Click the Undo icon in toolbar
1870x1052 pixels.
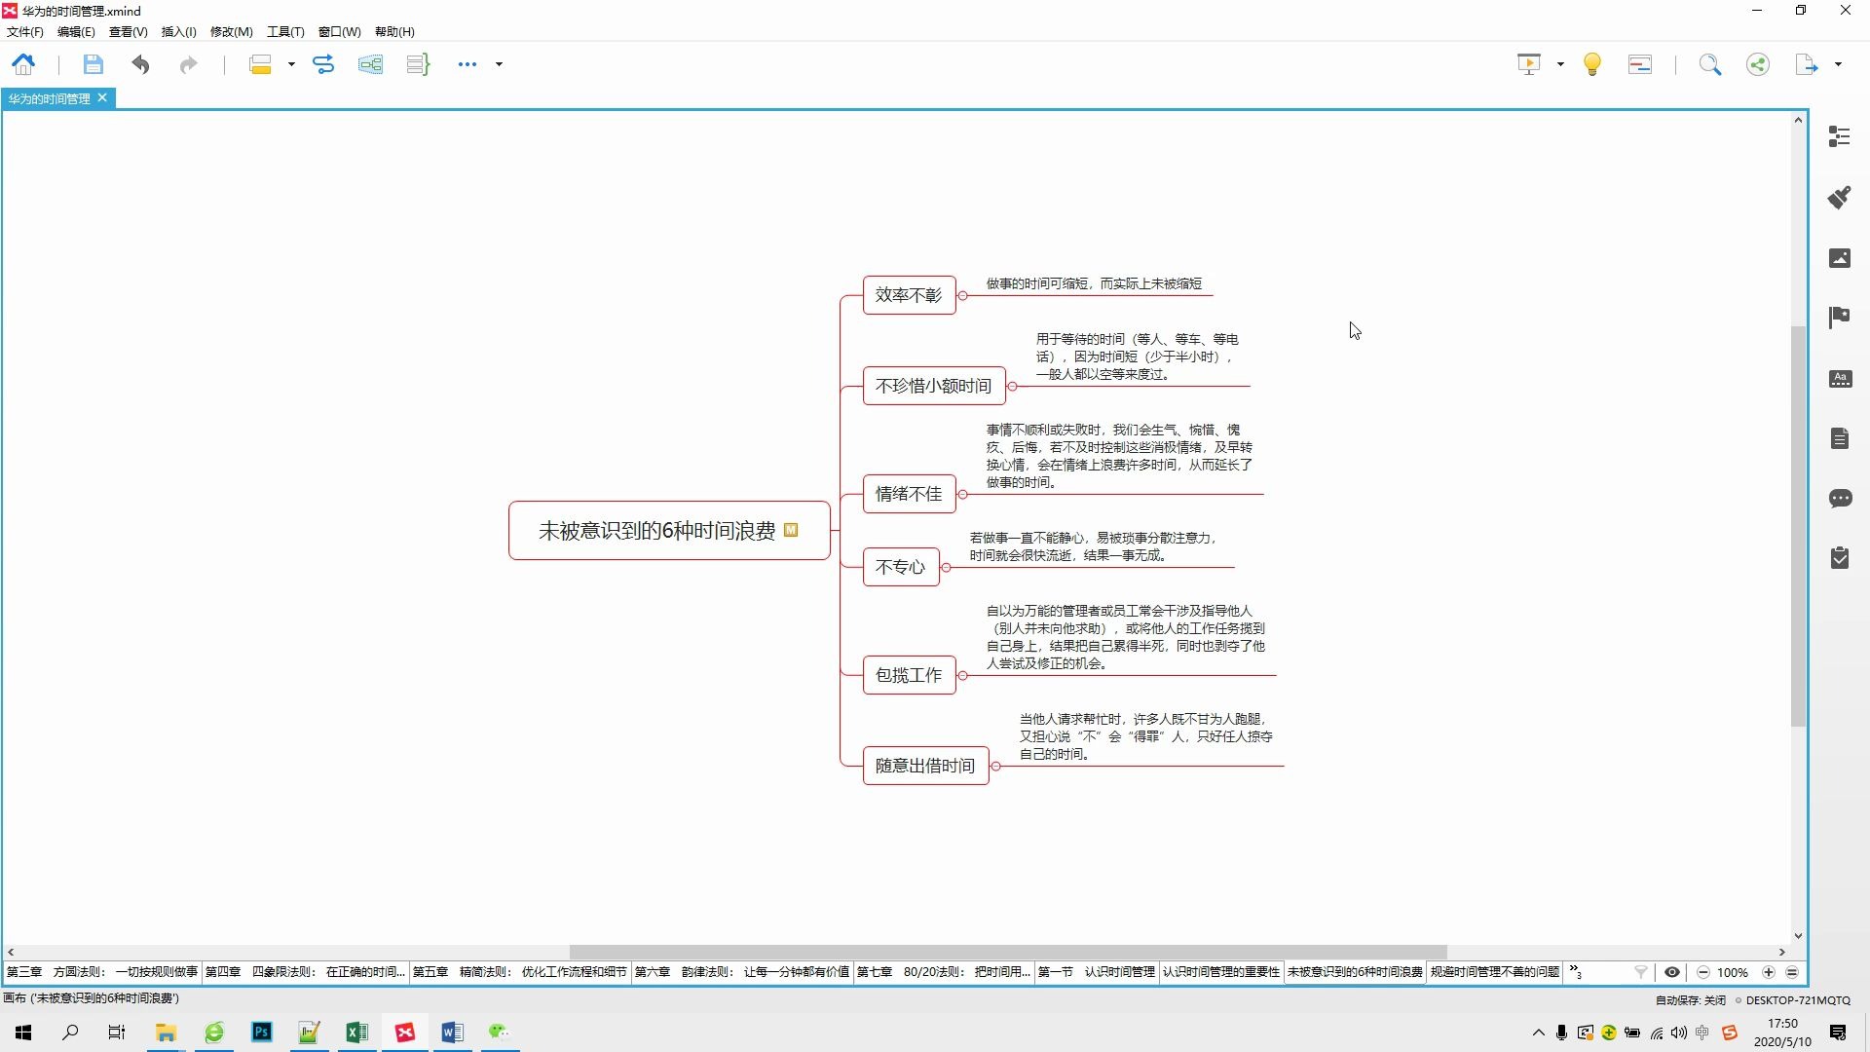coord(140,63)
